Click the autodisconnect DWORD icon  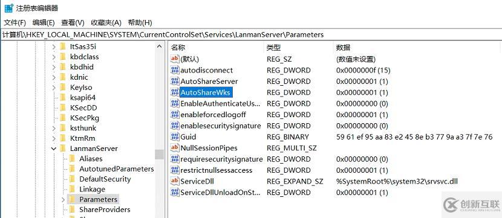(x=175, y=70)
